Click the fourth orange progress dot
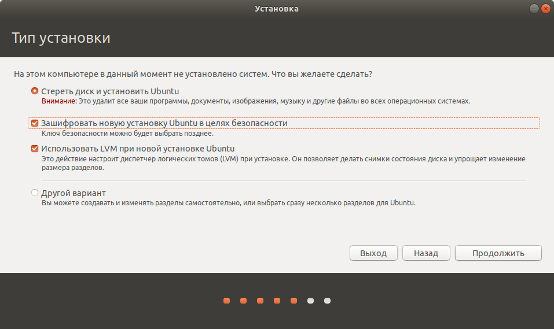554x329 pixels. pos(277,301)
